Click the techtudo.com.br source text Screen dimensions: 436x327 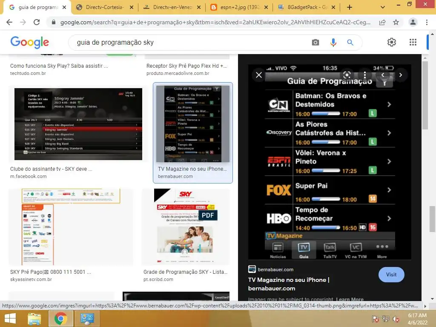(28, 73)
